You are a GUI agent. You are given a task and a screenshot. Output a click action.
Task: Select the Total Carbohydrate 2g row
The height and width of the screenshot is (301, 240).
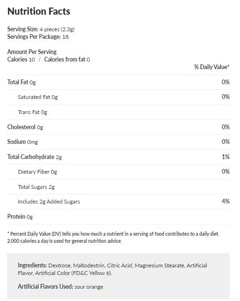click(119, 157)
